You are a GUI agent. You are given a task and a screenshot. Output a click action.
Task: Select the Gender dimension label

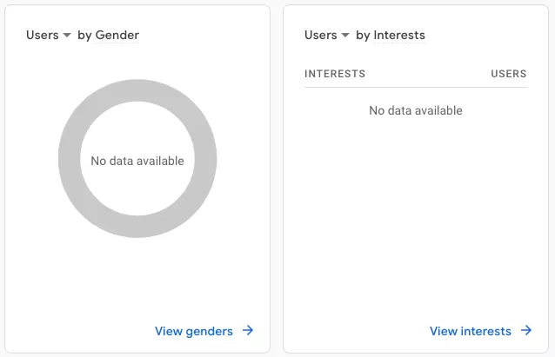pyautogui.click(x=117, y=35)
